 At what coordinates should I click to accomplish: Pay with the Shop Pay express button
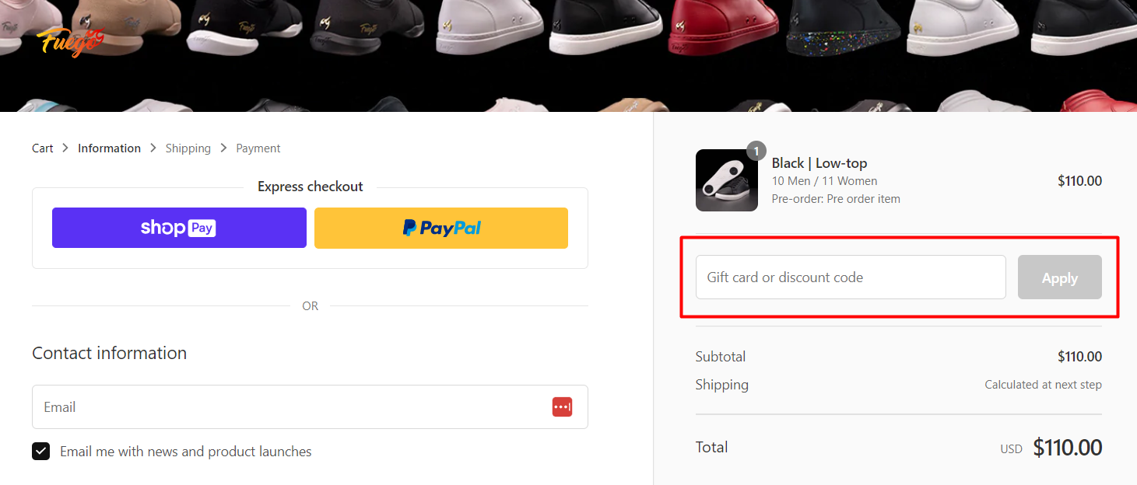179,228
